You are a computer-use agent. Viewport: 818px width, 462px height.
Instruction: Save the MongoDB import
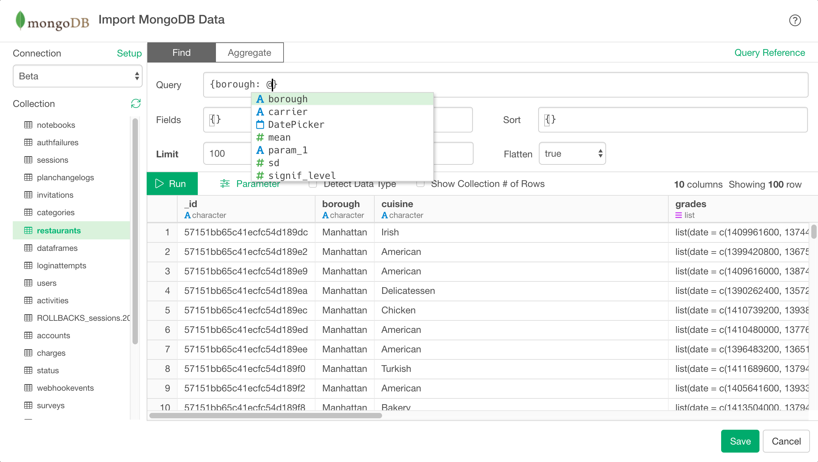[x=740, y=441]
